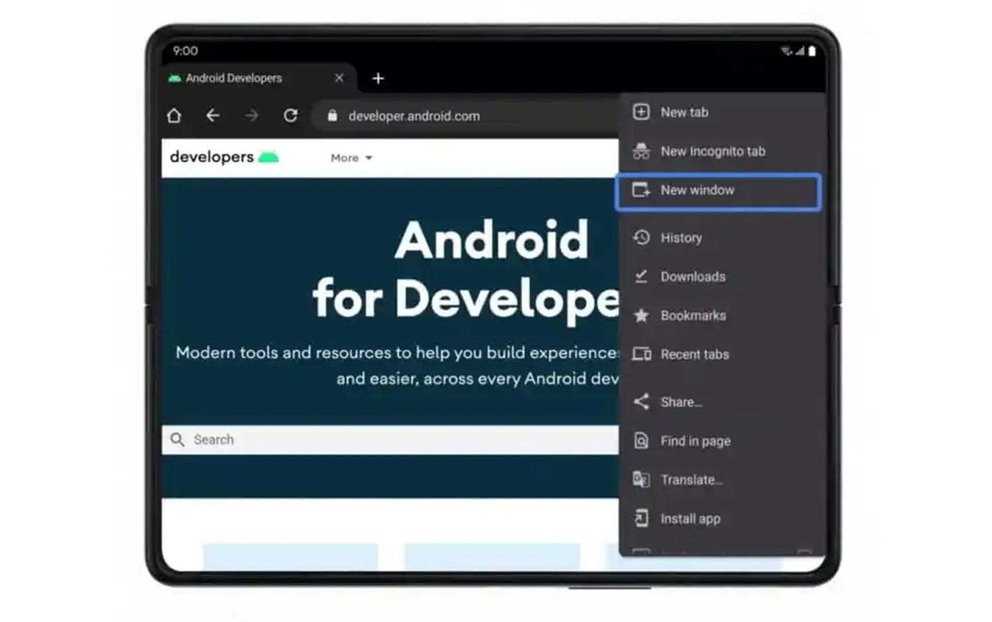The height and width of the screenshot is (622, 992).
Task: Click the Share icon
Action: (642, 401)
